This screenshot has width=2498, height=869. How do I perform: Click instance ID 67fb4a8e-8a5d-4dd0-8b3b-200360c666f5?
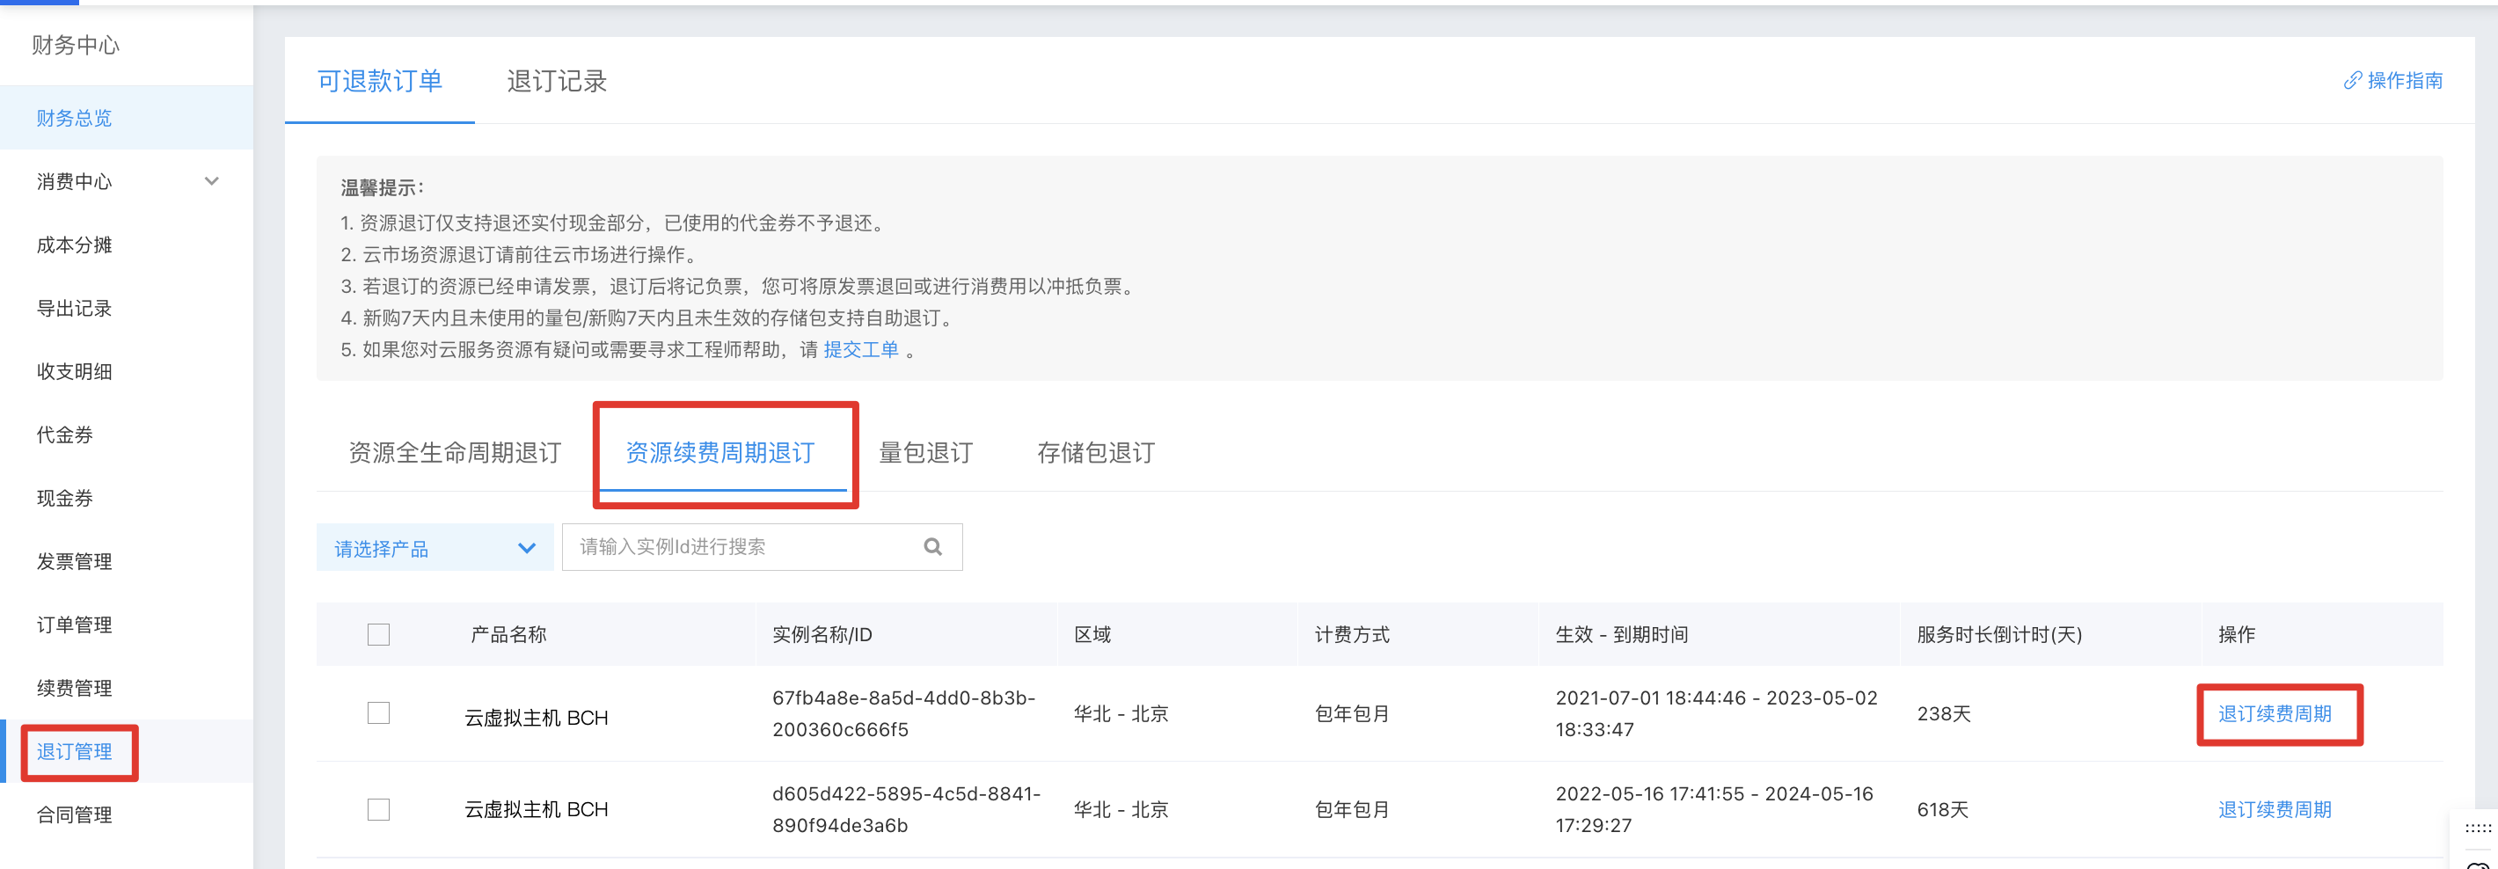click(904, 714)
